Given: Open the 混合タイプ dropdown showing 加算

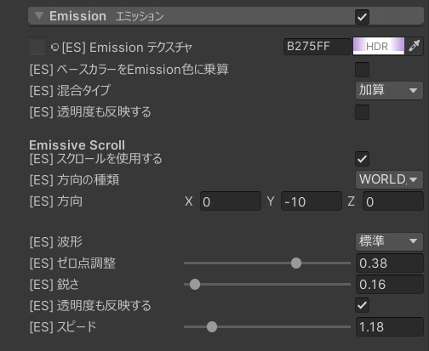Looking at the screenshot, I should coord(389,90).
